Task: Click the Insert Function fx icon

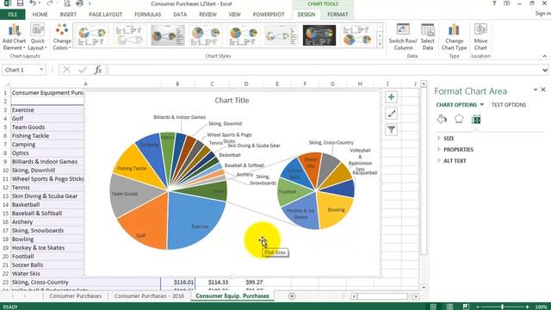Action: coord(98,70)
